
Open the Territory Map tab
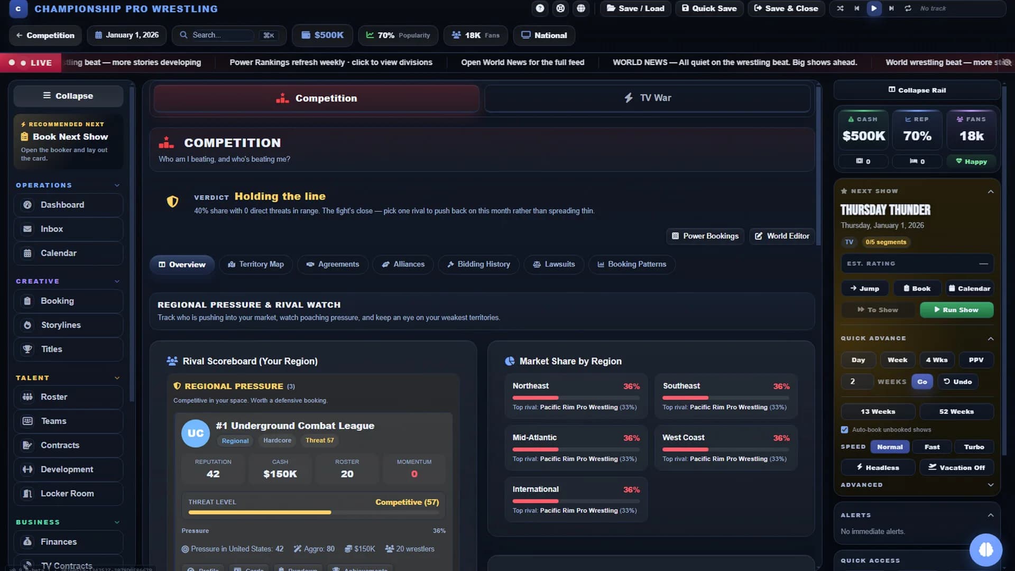[256, 264]
